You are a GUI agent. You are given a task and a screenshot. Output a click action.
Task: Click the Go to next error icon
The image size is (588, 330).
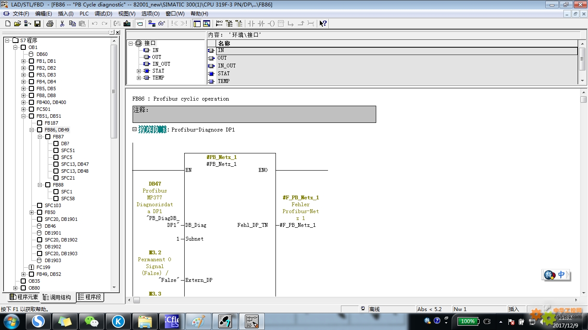pos(184,24)
